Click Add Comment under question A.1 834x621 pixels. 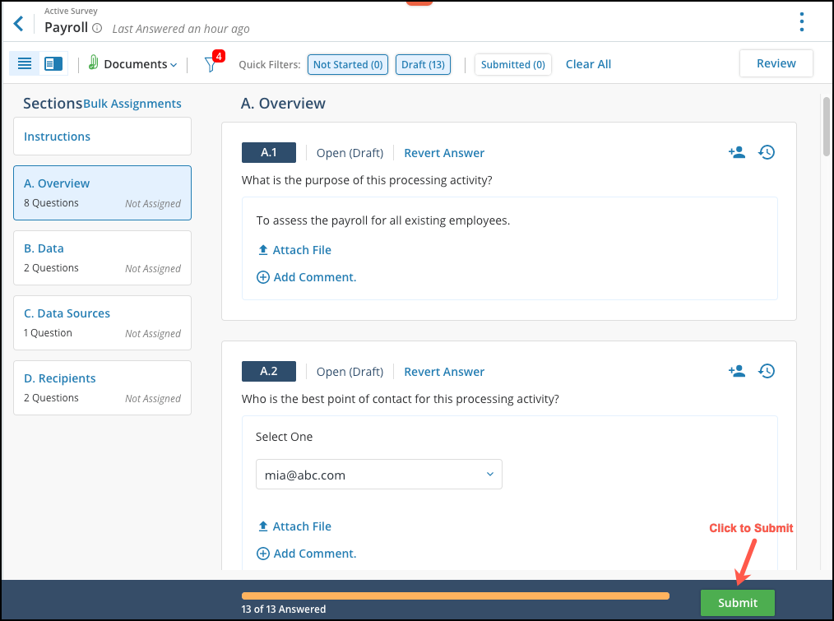(307, 277)
